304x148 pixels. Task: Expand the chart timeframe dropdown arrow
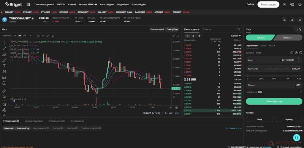30,36
